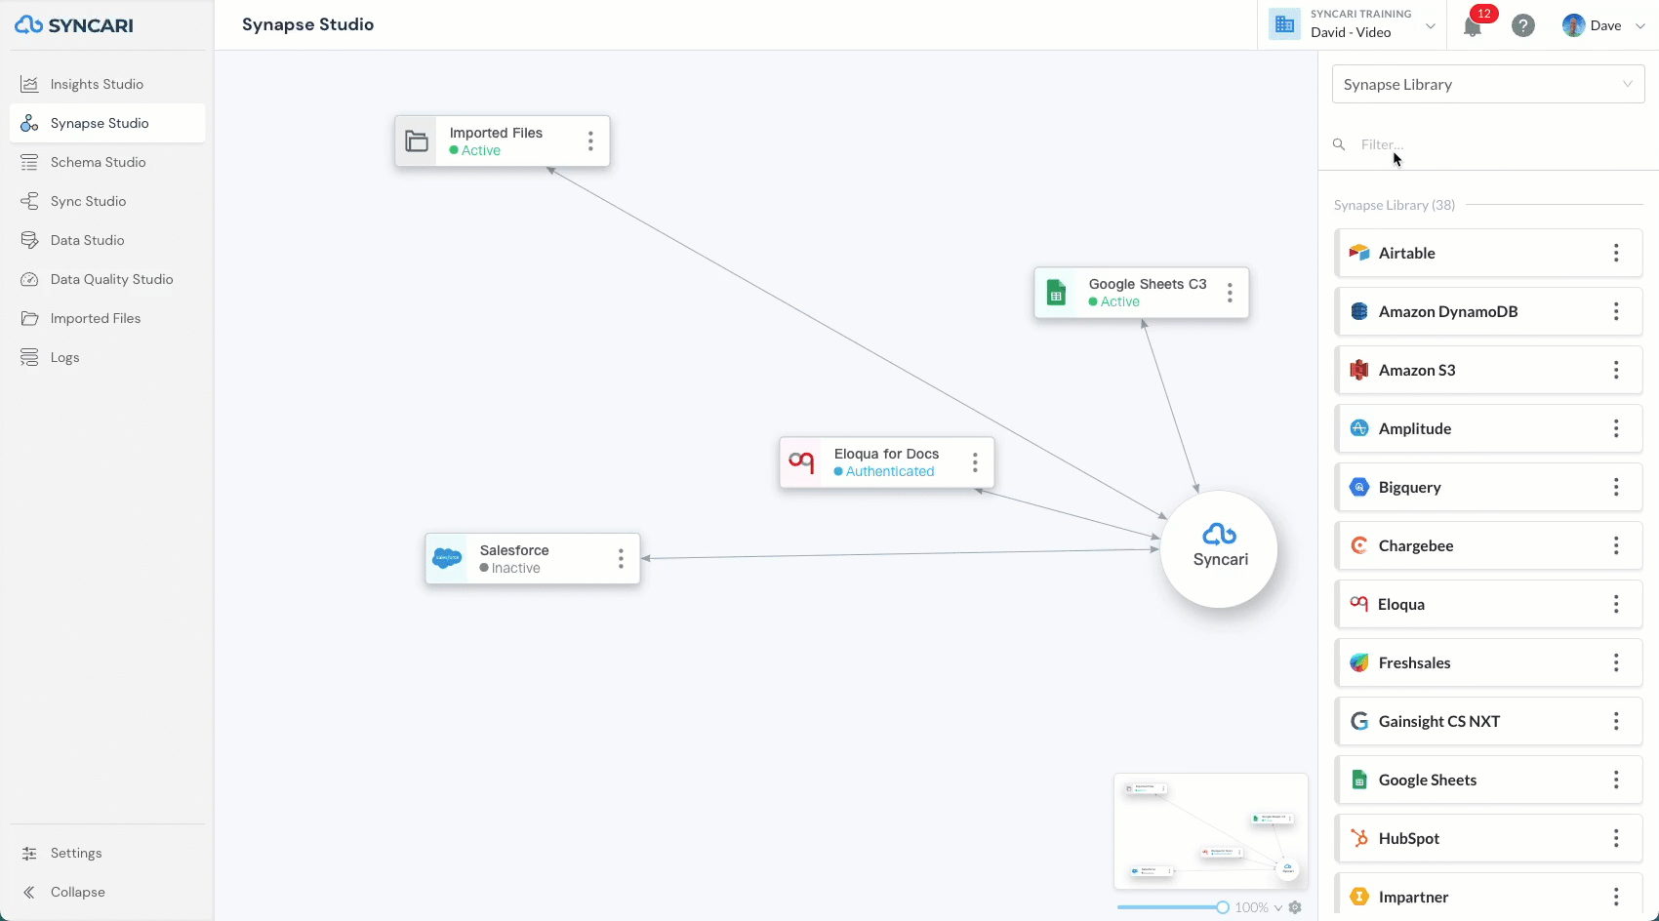This screenshot has height=921, width=1659.
Task: Go to Sync Studio
Action: click(x=107, y=201)
